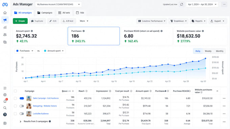
Task: Check the Lookalike Audience row checkbox
Action: point(15,114)
